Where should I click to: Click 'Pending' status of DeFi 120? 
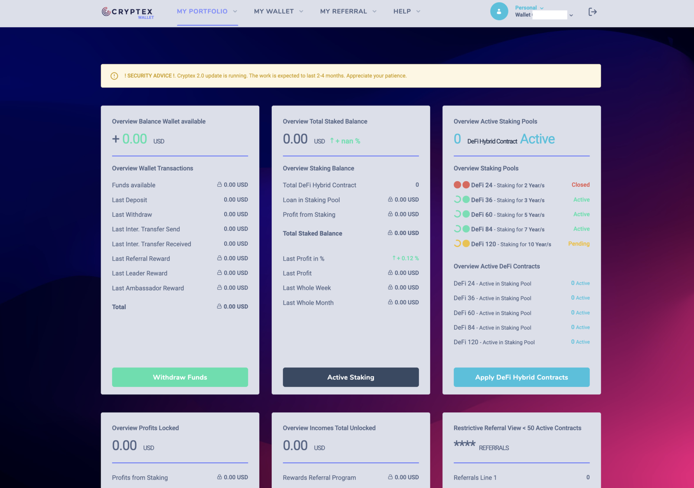point(579,244)
